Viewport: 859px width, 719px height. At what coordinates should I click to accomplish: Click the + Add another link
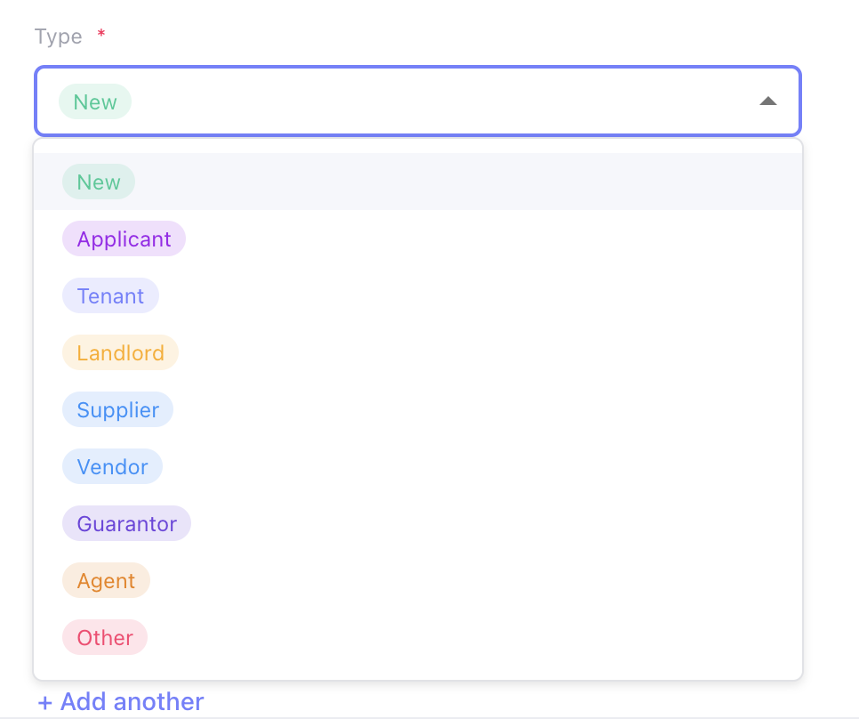point(120,701)
